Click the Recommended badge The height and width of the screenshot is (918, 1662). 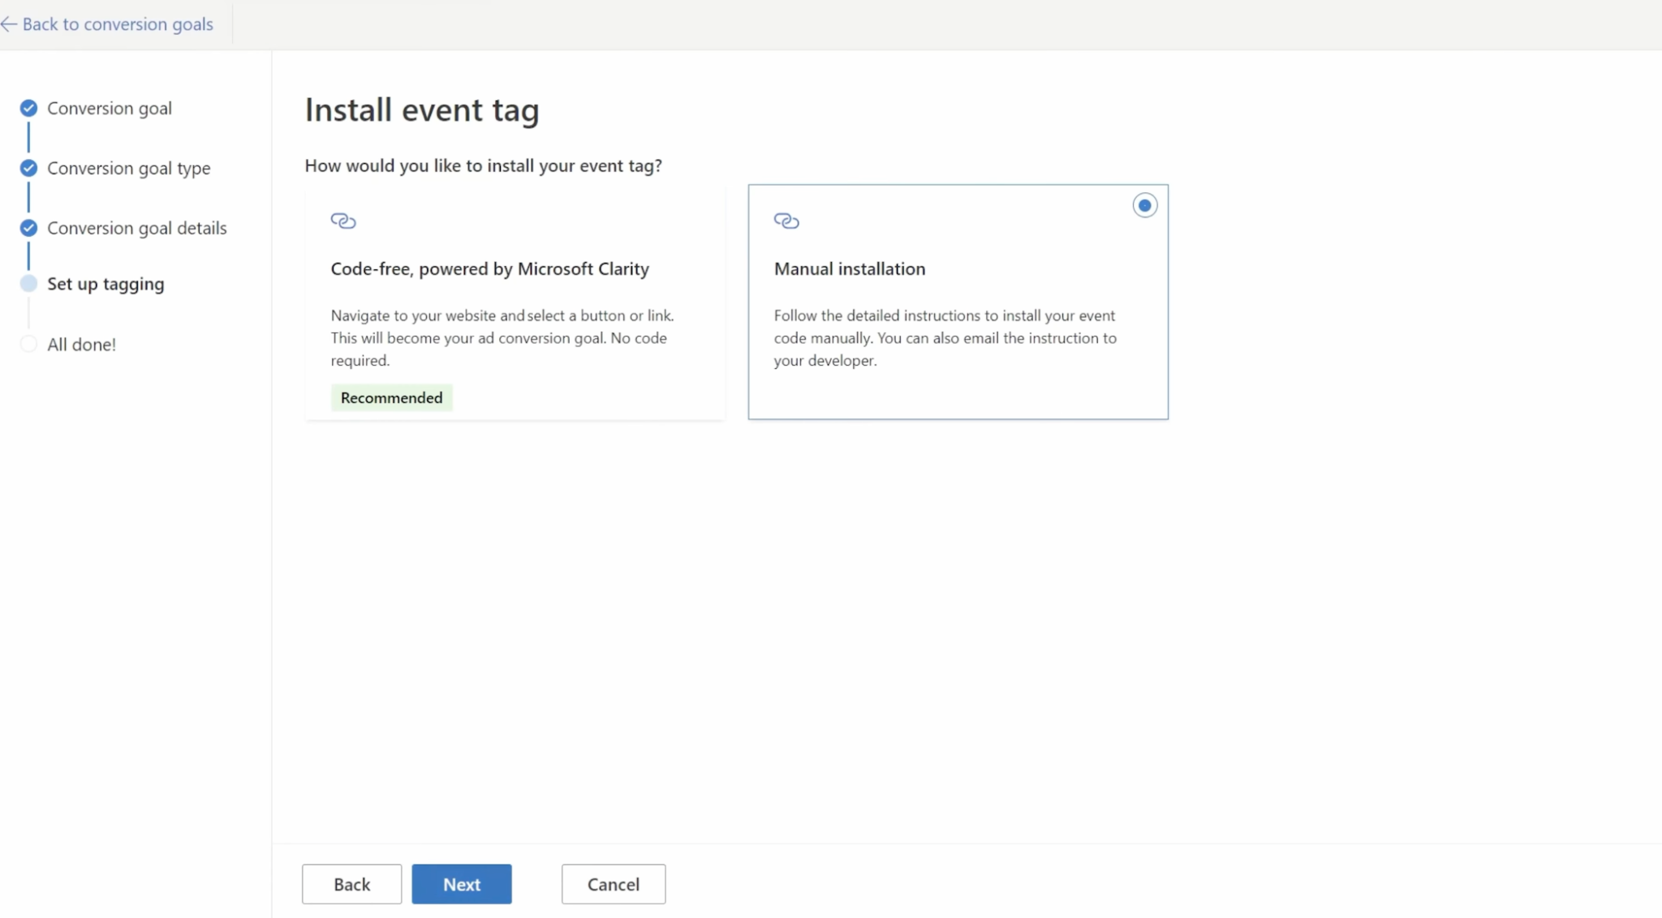391,397
